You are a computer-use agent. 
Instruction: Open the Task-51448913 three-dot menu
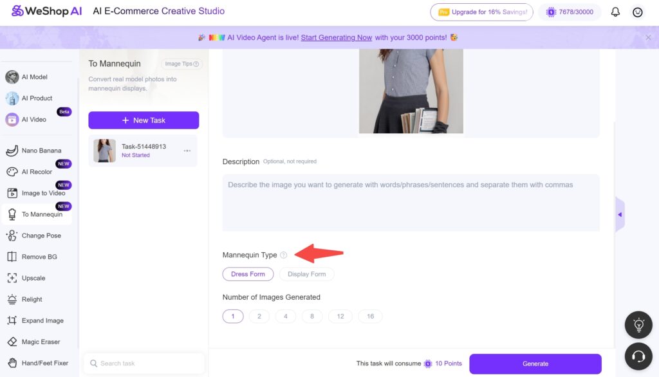pyautogui.click(x=187, y=151)
